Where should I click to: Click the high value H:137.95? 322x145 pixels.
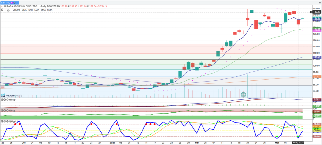point(73,6)
